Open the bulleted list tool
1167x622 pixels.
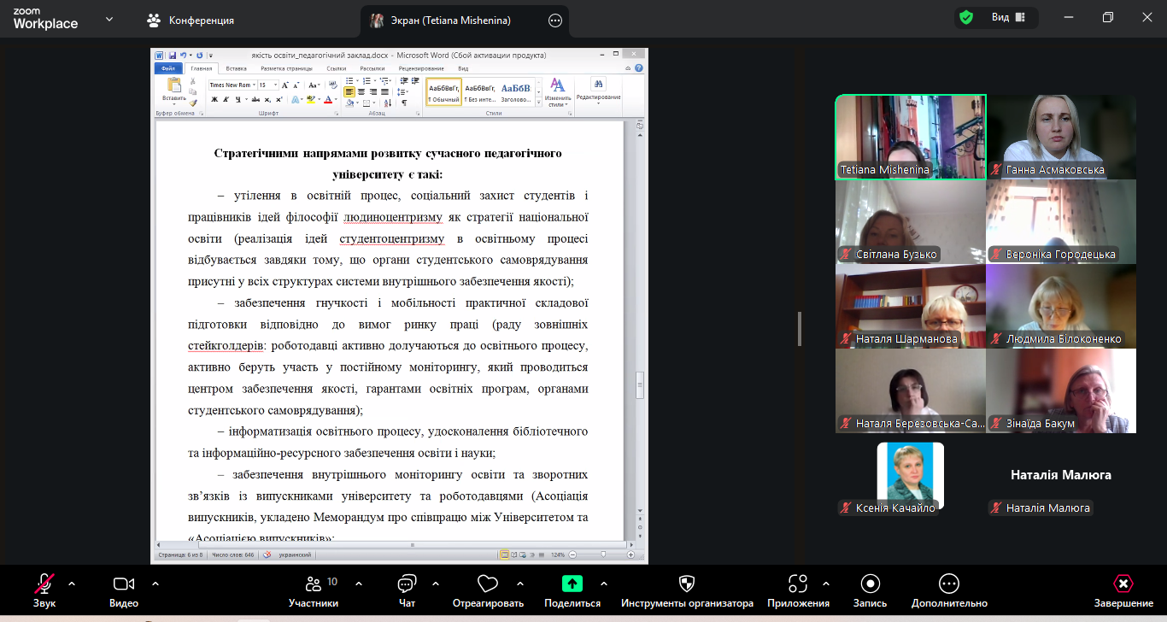pyautogui.click(x=349, y=79)
